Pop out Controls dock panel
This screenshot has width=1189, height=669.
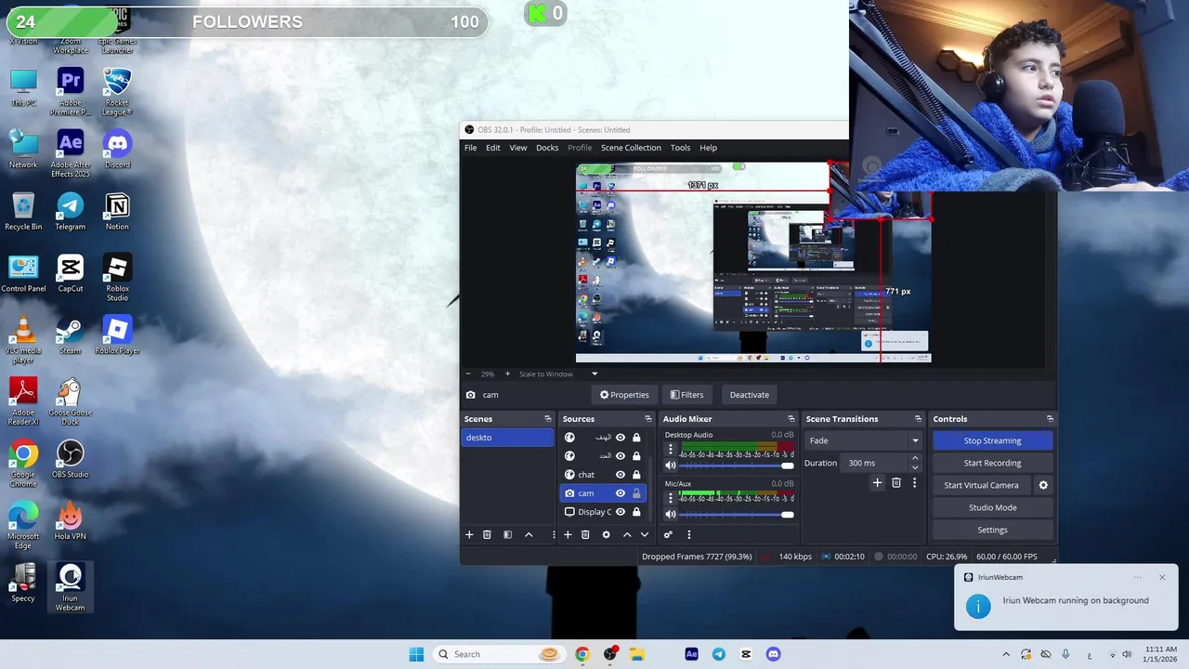pyautogui.click(x=1050, y=419)
